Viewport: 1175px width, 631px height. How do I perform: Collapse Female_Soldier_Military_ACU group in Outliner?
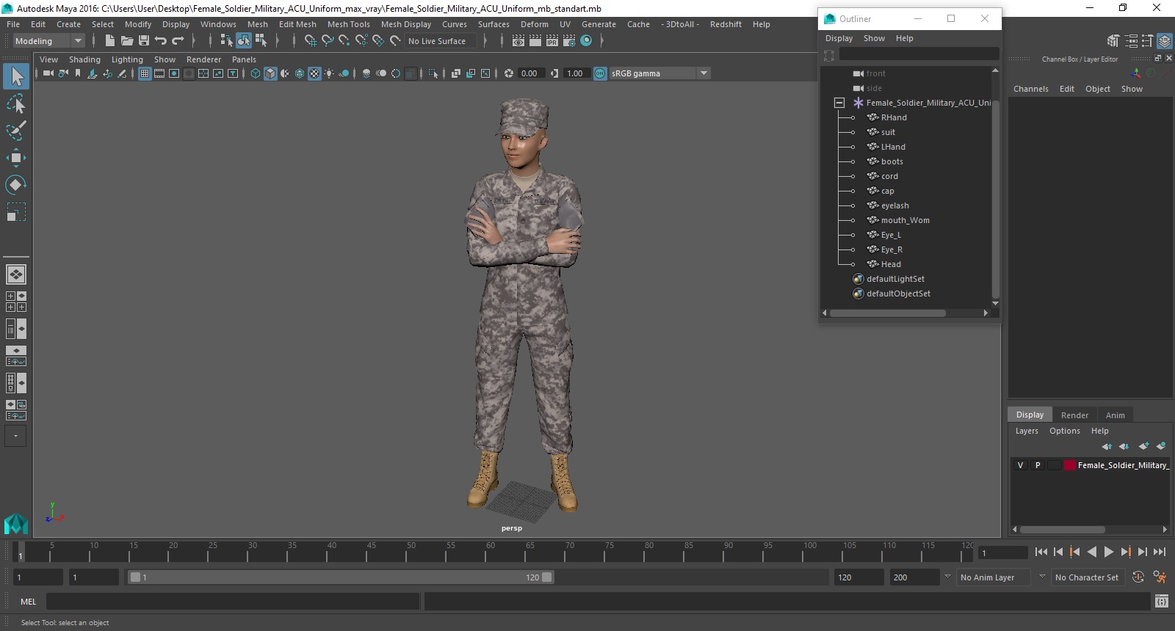point(839,103)
